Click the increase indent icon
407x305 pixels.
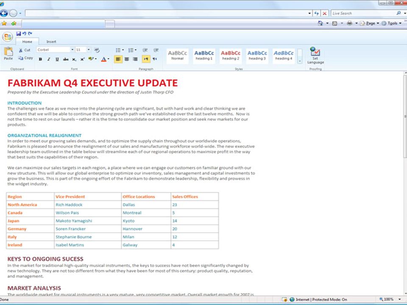click(156, 50)
